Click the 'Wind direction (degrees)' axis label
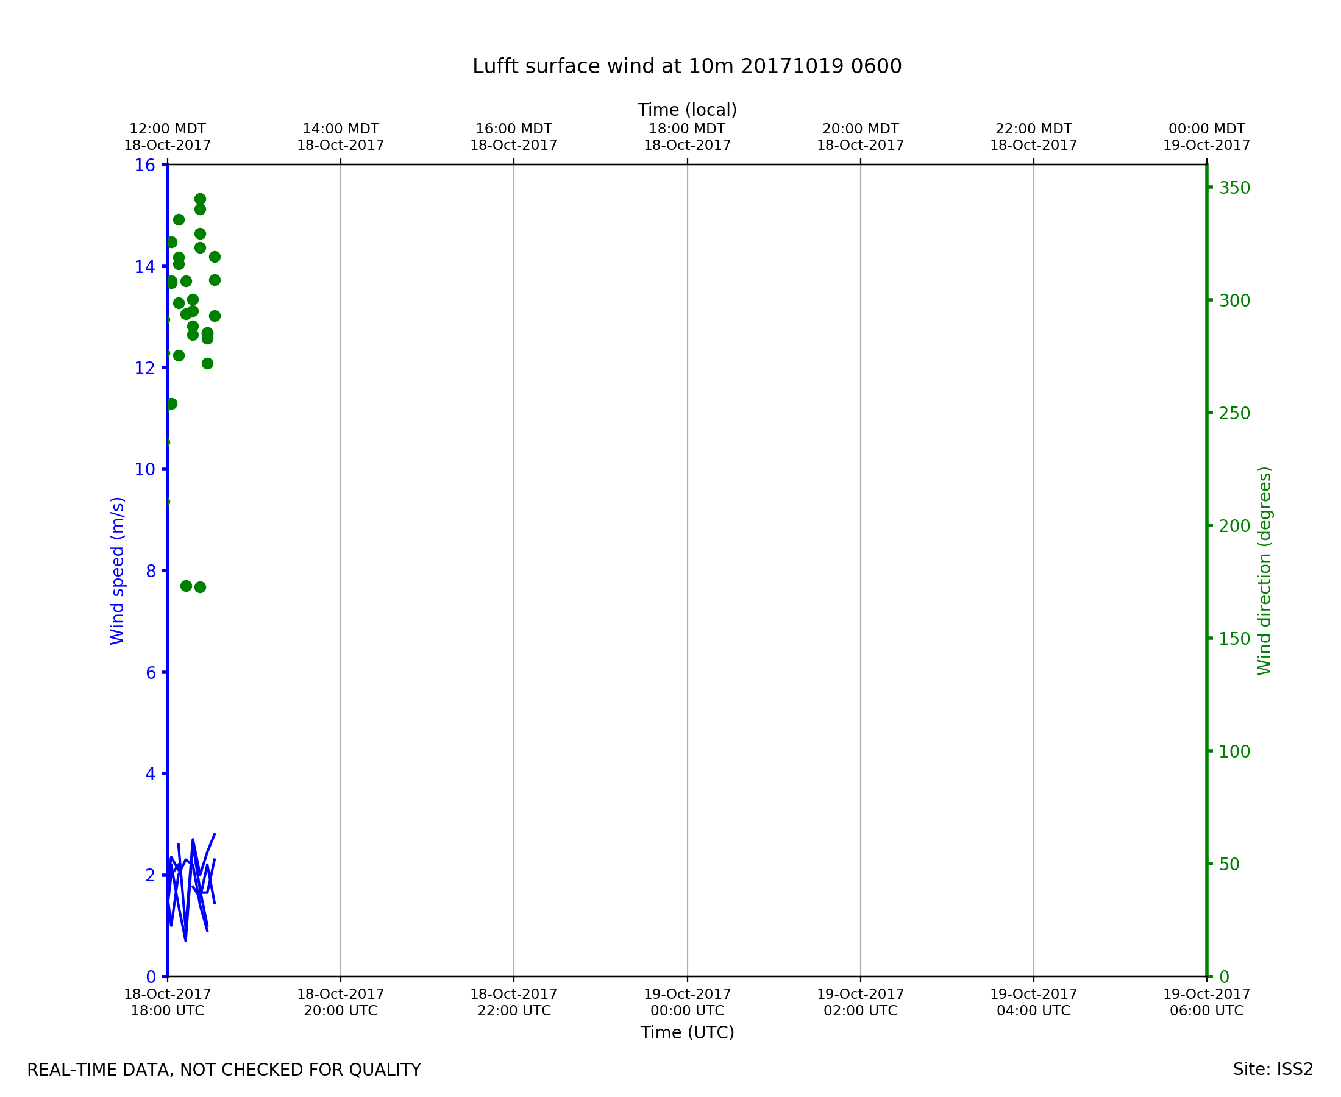Image resolution: width=1341 pixels, height=1097 pixels. 1264,570
